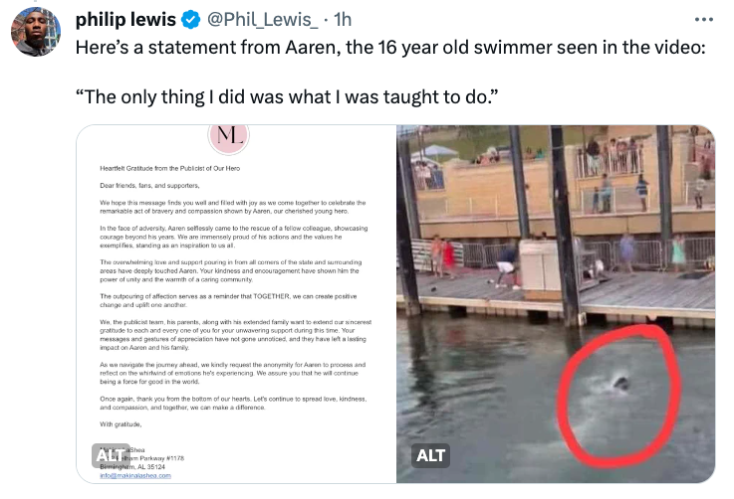This screenshot has height=499, width=734.
Task: Click the info@makinalashea.com email link
Action: point(135,475)
